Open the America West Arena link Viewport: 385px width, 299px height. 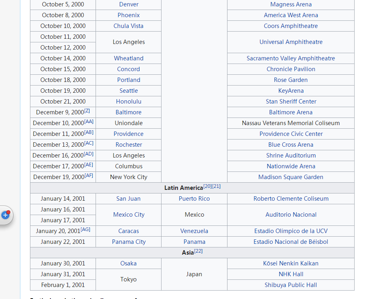click(291, 15)
